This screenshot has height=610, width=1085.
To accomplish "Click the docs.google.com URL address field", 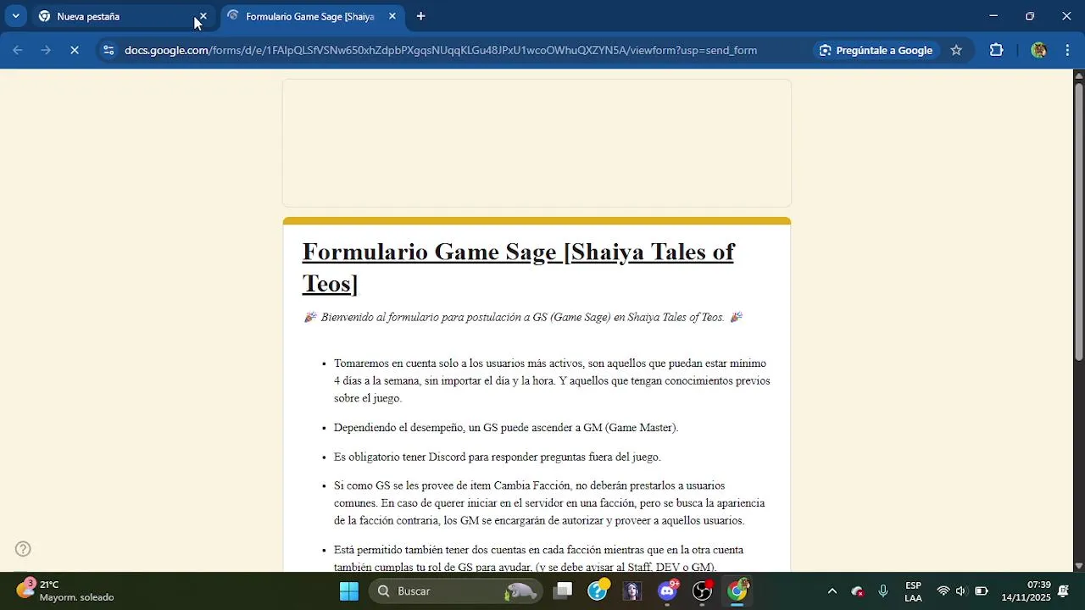I will tap(441, 50).
